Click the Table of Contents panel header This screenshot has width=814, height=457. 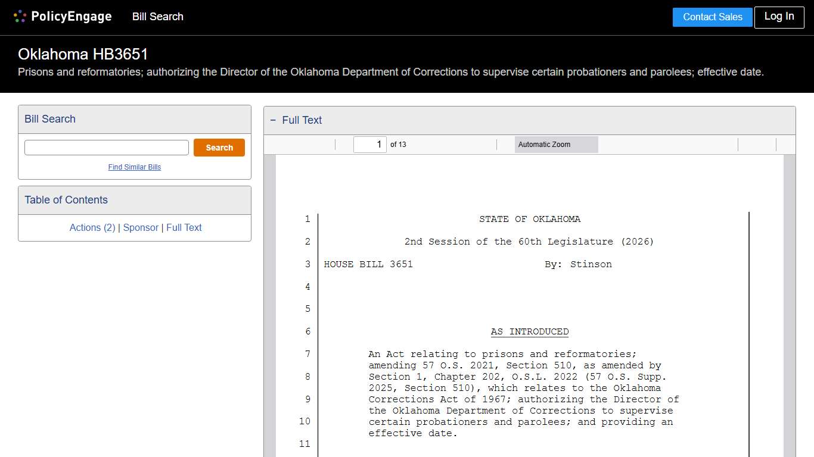click(66, 200)
